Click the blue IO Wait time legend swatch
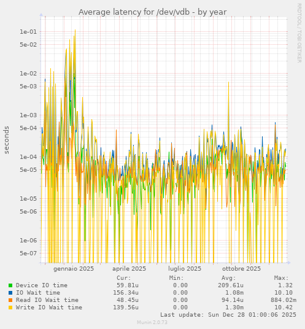Image resolution: width=305 pixels, height=329 pixels. [10, 293]
